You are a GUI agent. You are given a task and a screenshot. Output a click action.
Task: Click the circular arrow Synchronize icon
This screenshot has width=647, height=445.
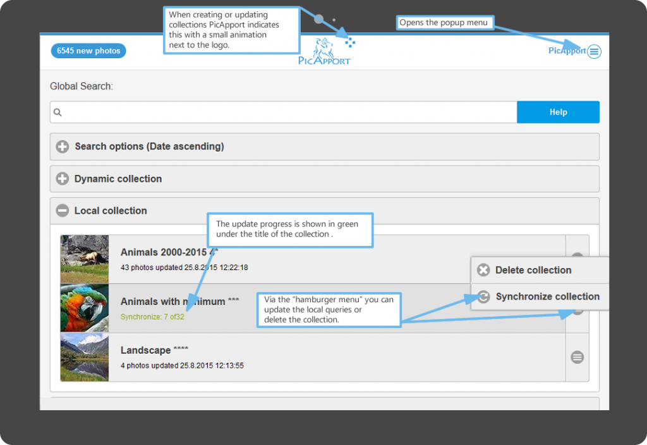pos(483,296)
